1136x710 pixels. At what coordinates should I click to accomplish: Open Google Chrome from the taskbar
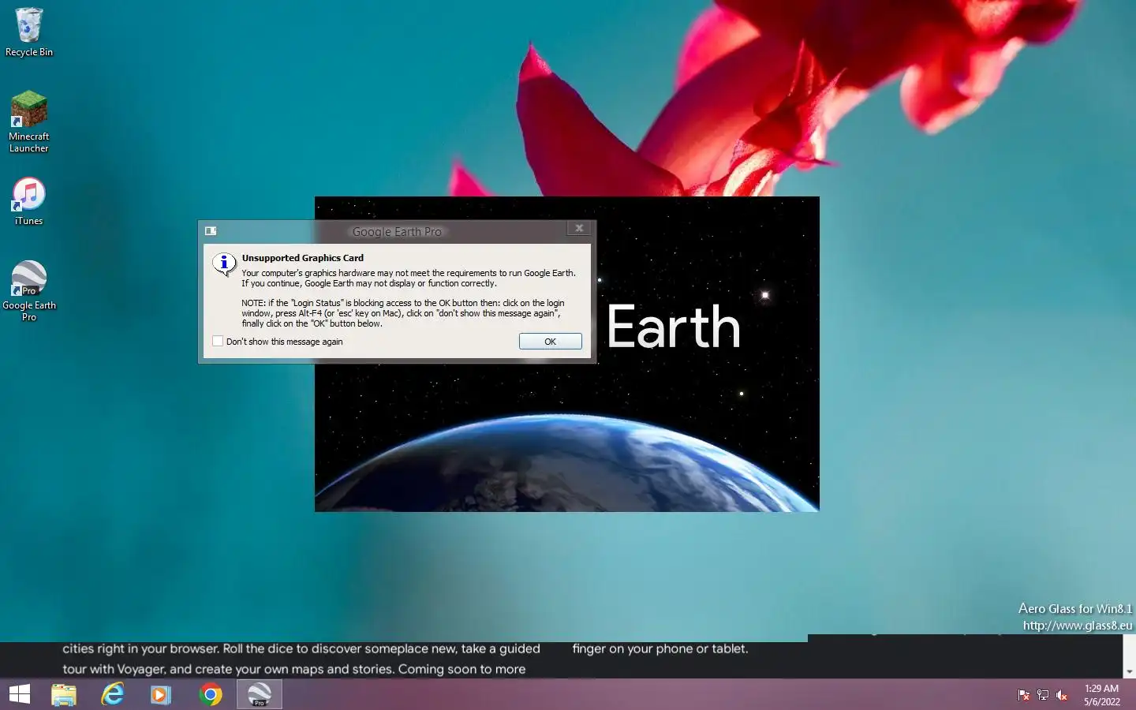(211, 694)
